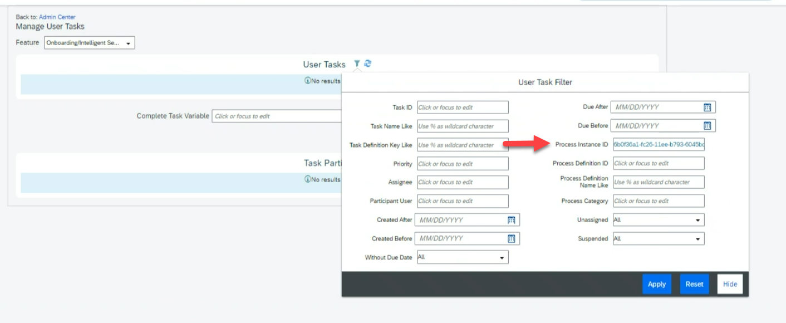Click the Process Instance ID field
The width and height of the screenshot is (786, 323).
659,145
